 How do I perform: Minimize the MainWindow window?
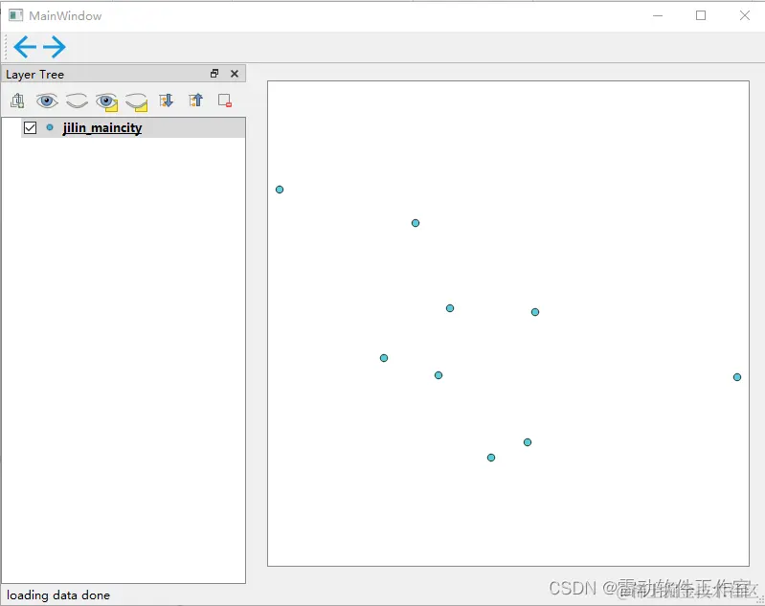pyautogui.click(x=658, y=15)
